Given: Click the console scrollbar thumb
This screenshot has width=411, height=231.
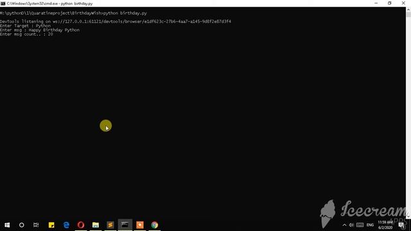Looking at the screenshot, I should [x=408, y=15].
